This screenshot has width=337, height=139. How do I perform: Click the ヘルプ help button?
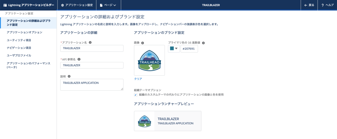327,5
